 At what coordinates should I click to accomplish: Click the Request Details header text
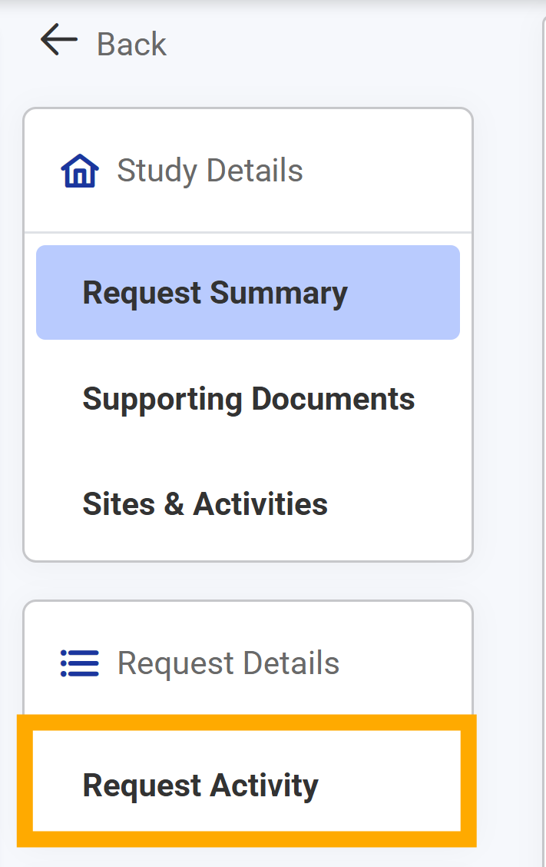coord(228,663)
